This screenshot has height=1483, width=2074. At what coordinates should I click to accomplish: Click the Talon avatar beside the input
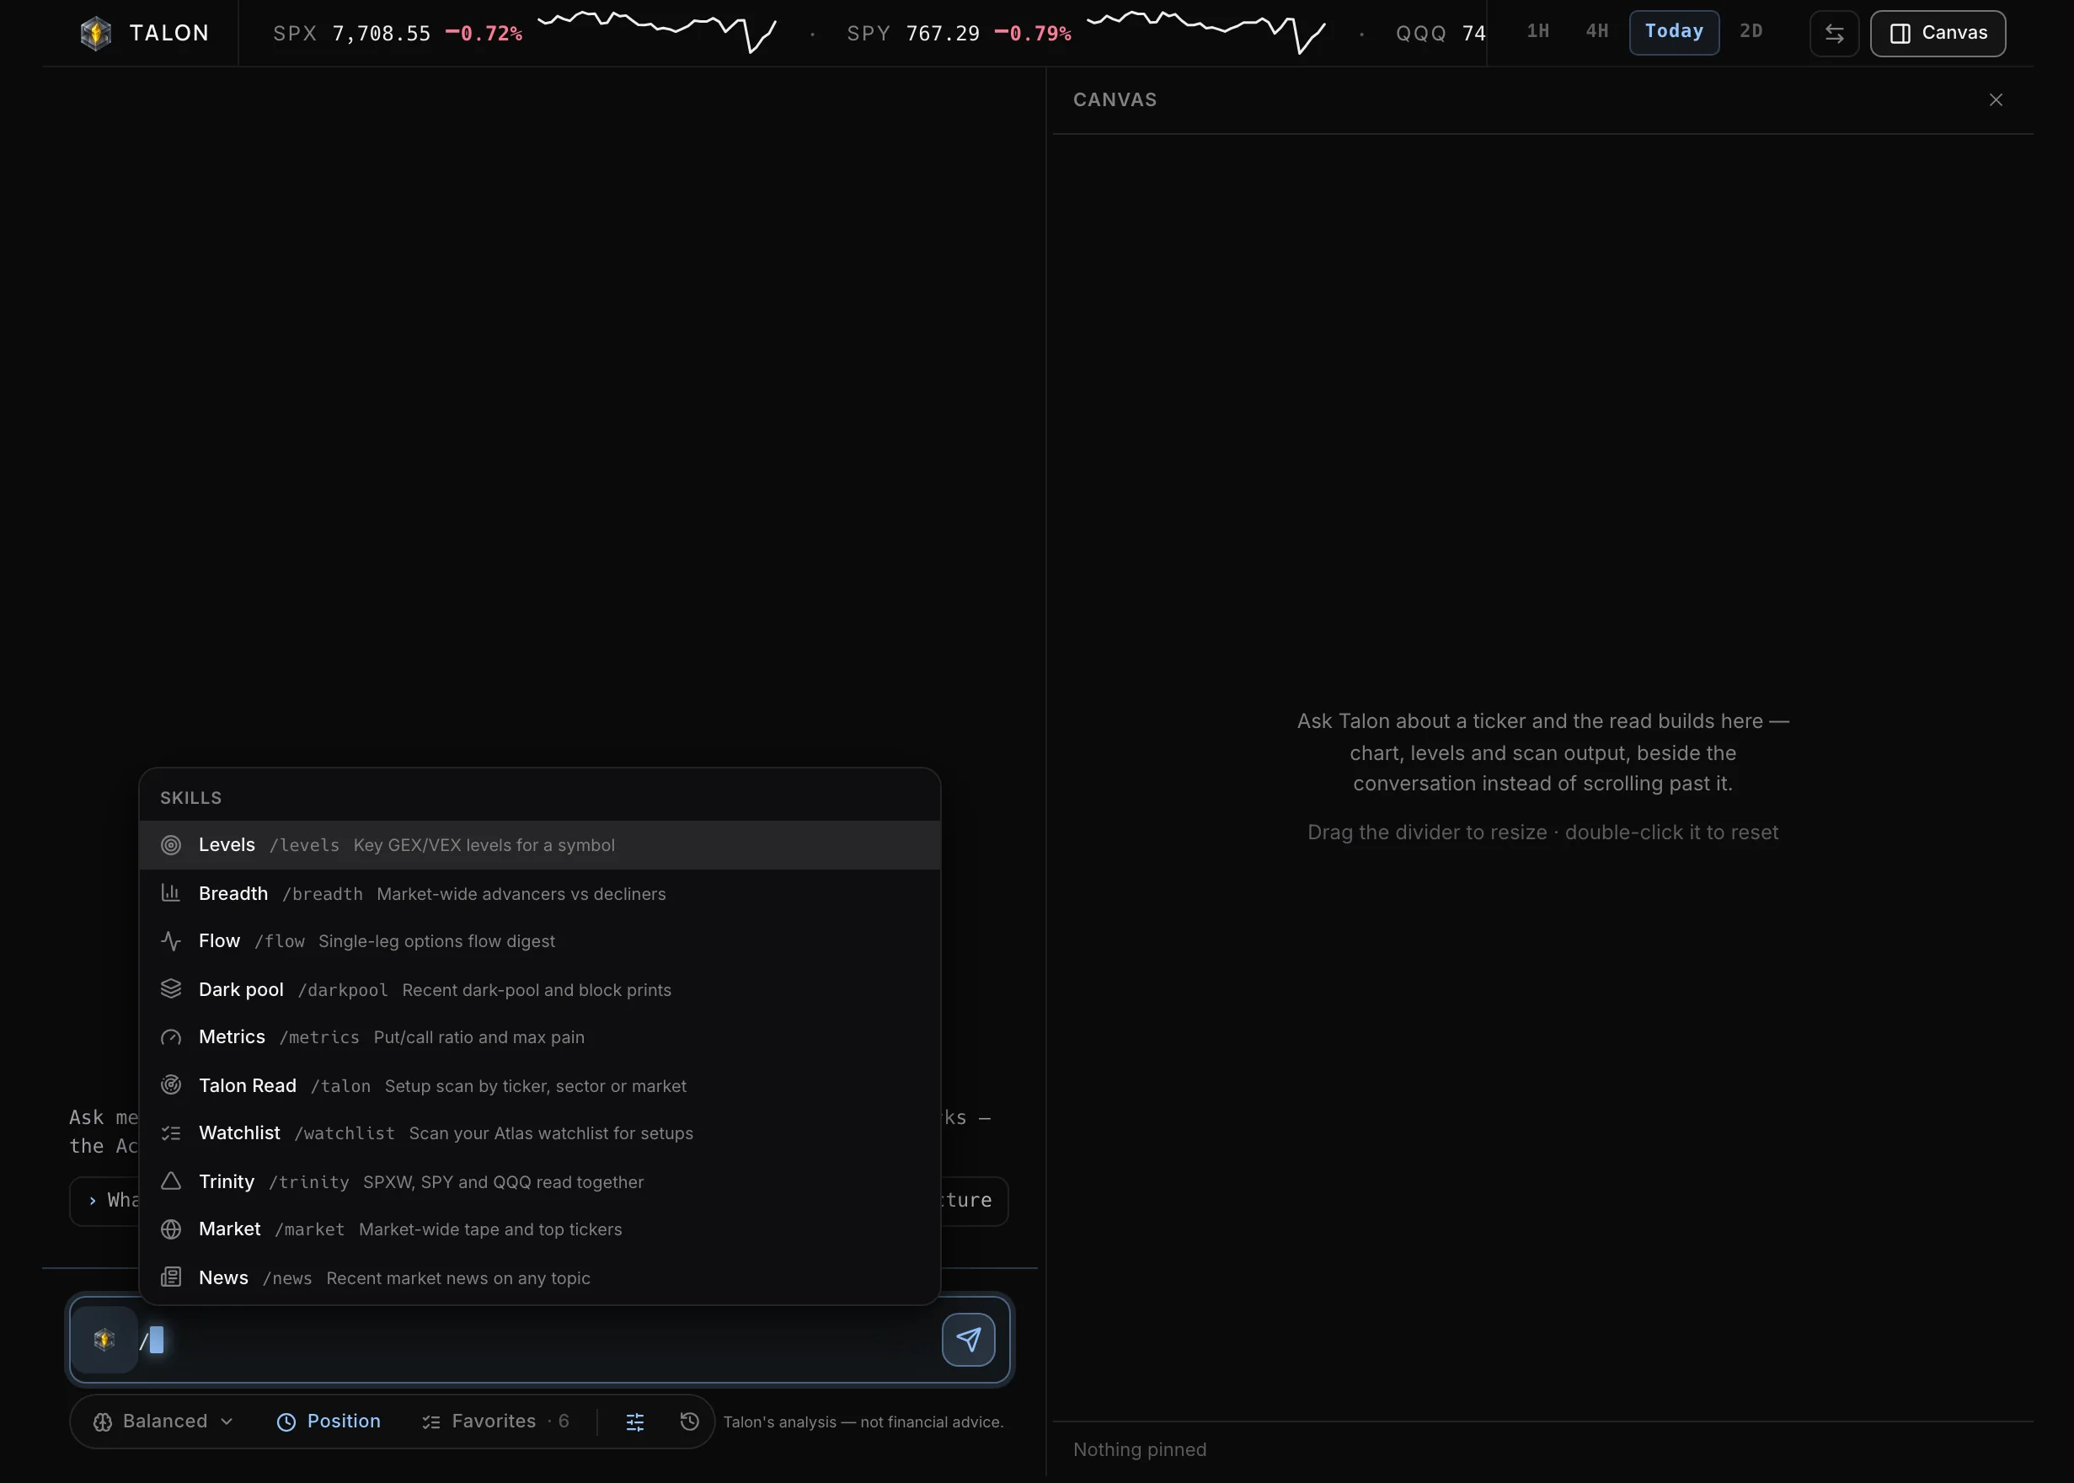pyautogui.click(x=104, y=1340)
